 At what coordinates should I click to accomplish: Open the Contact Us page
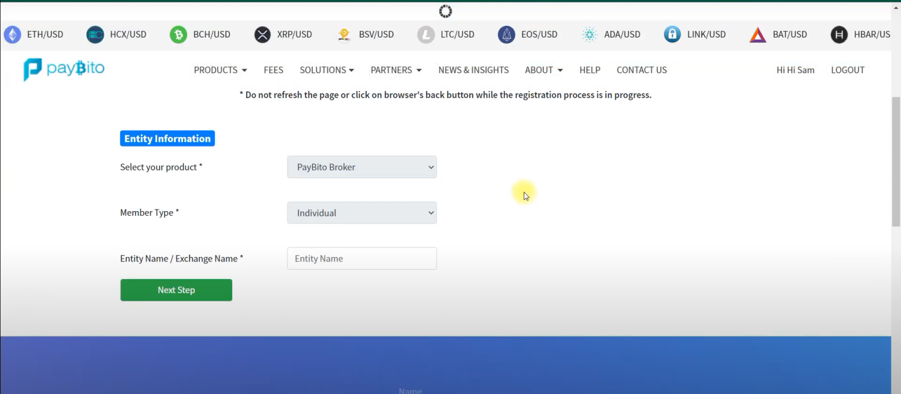click(642, 70)
